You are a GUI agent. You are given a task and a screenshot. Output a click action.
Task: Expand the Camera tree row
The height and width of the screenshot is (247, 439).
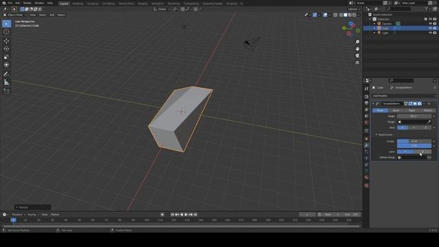[x=375, y=23]
